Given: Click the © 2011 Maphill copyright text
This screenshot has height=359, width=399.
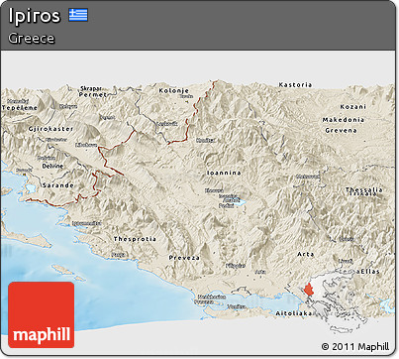Looking at the screenshot, I should 355,347.
